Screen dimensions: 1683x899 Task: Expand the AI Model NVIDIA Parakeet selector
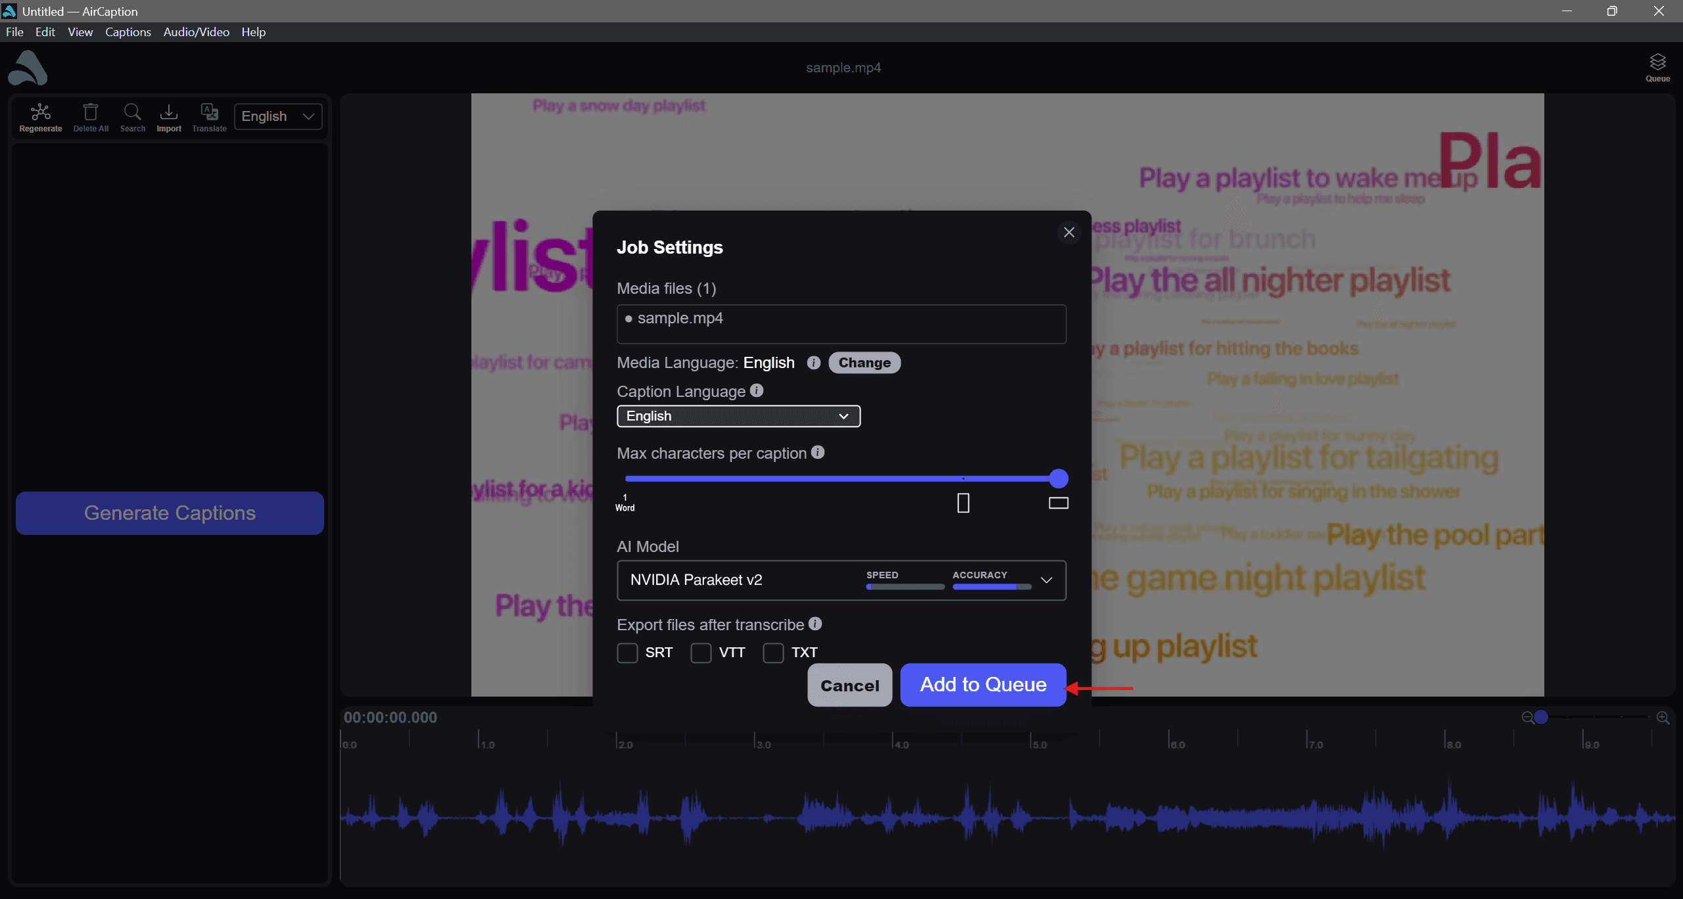(841, 580)
